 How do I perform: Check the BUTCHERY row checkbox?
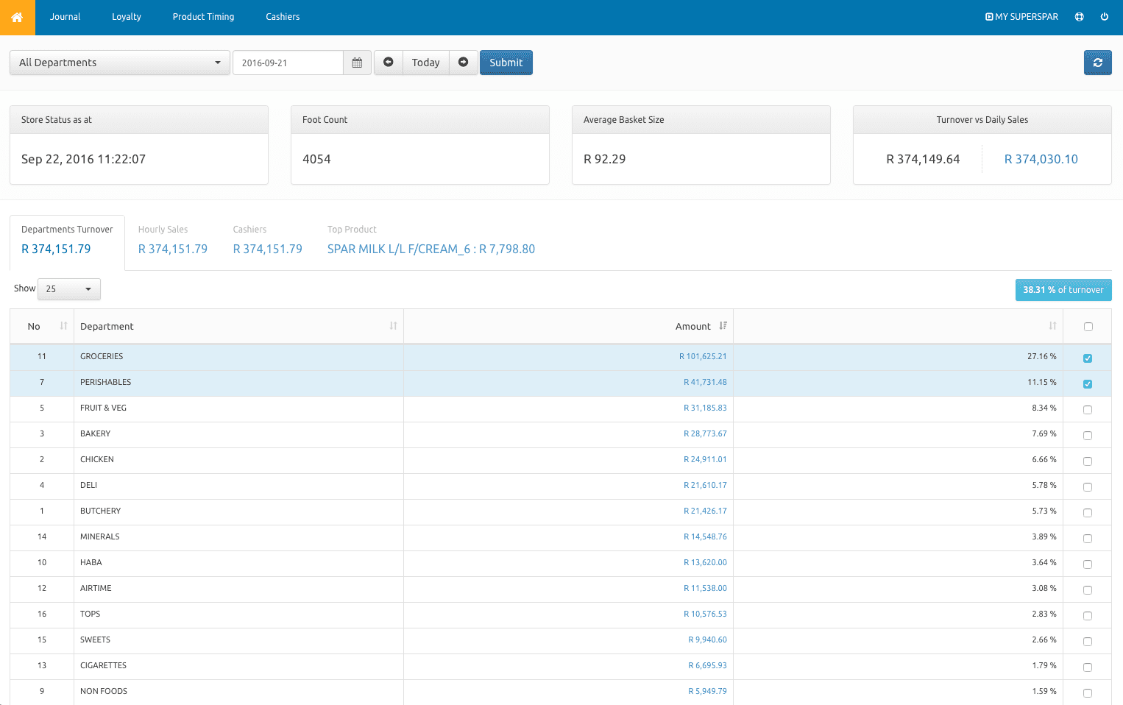pos(1088,513)
